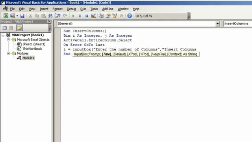Open the View menu
This screenshot has width=252, height=142.
(x=32, y=9)
